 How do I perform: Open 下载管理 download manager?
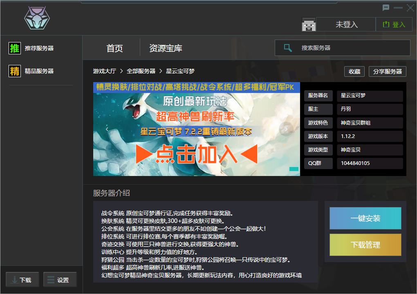point(365,245)
